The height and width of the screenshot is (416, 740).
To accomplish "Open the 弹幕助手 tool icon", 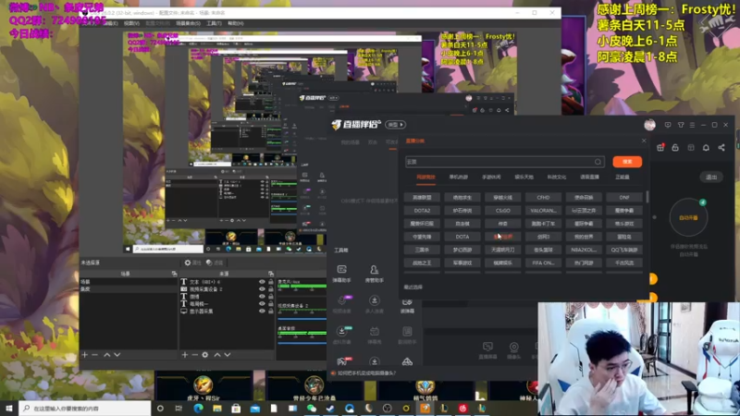I will click(x=341, y=269).
